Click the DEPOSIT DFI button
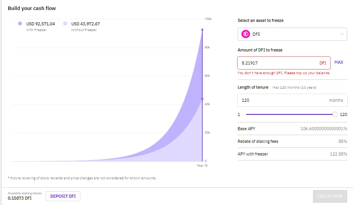 [x=63, y=196]
